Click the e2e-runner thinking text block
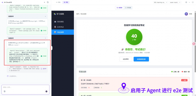The height and width of the screenshot is (96, 196). [x=27, y=44]
